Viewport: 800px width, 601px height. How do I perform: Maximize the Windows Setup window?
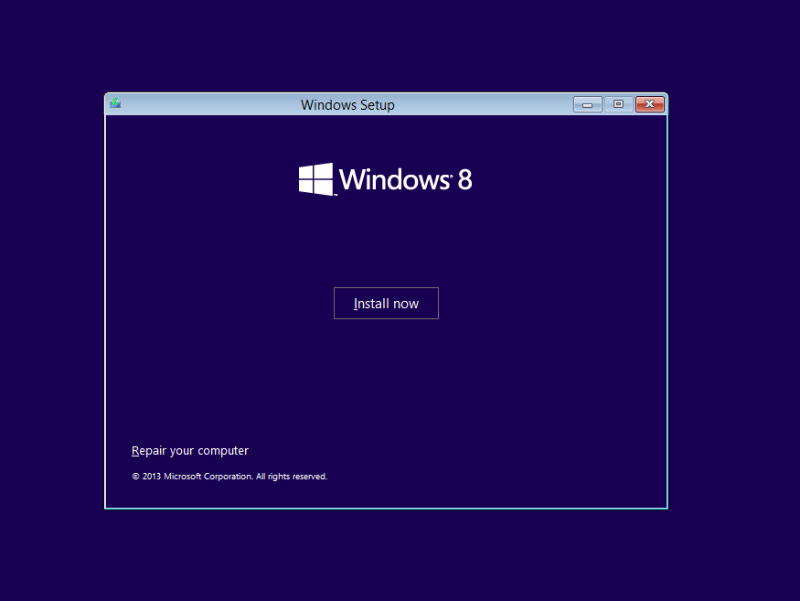tap(618, 104)
